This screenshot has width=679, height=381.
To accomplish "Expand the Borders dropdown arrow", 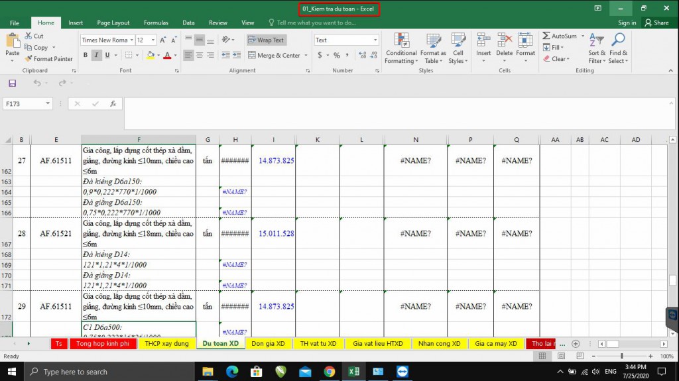I will (x=137, y=55).
